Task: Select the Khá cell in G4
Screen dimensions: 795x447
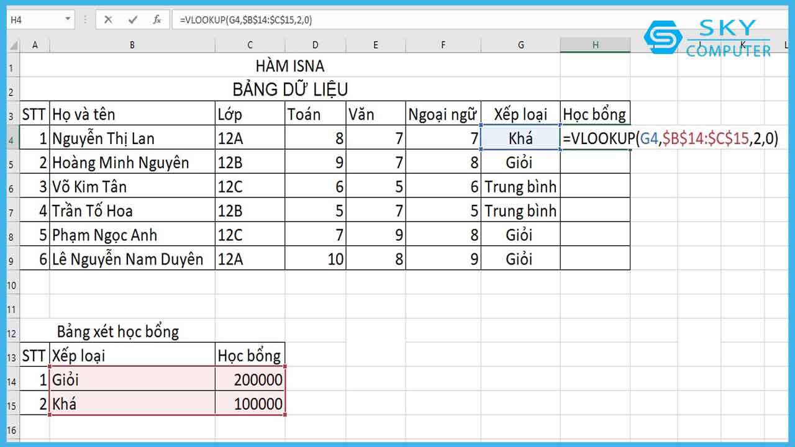Action: point(520,138)
